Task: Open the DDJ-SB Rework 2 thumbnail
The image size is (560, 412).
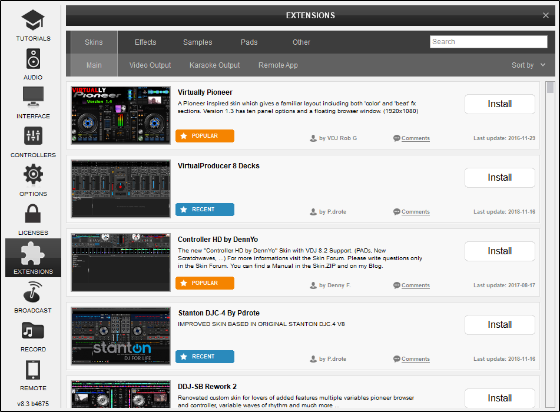Action: [x=121, y=394]
